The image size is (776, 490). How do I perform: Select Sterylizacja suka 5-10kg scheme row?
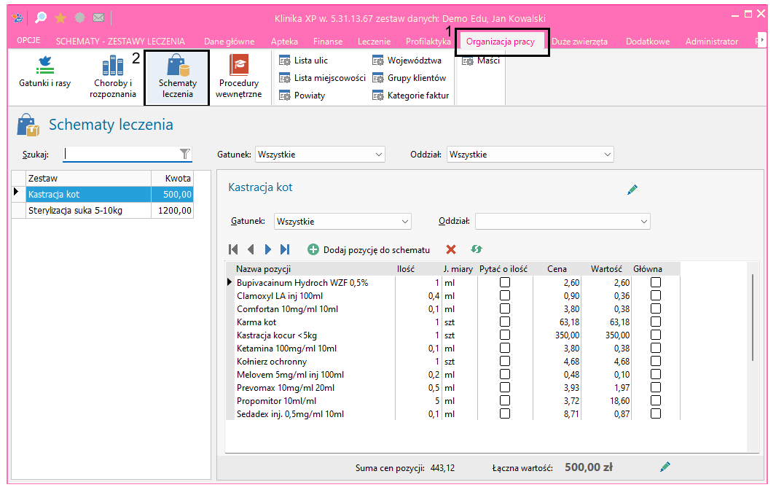103,211
